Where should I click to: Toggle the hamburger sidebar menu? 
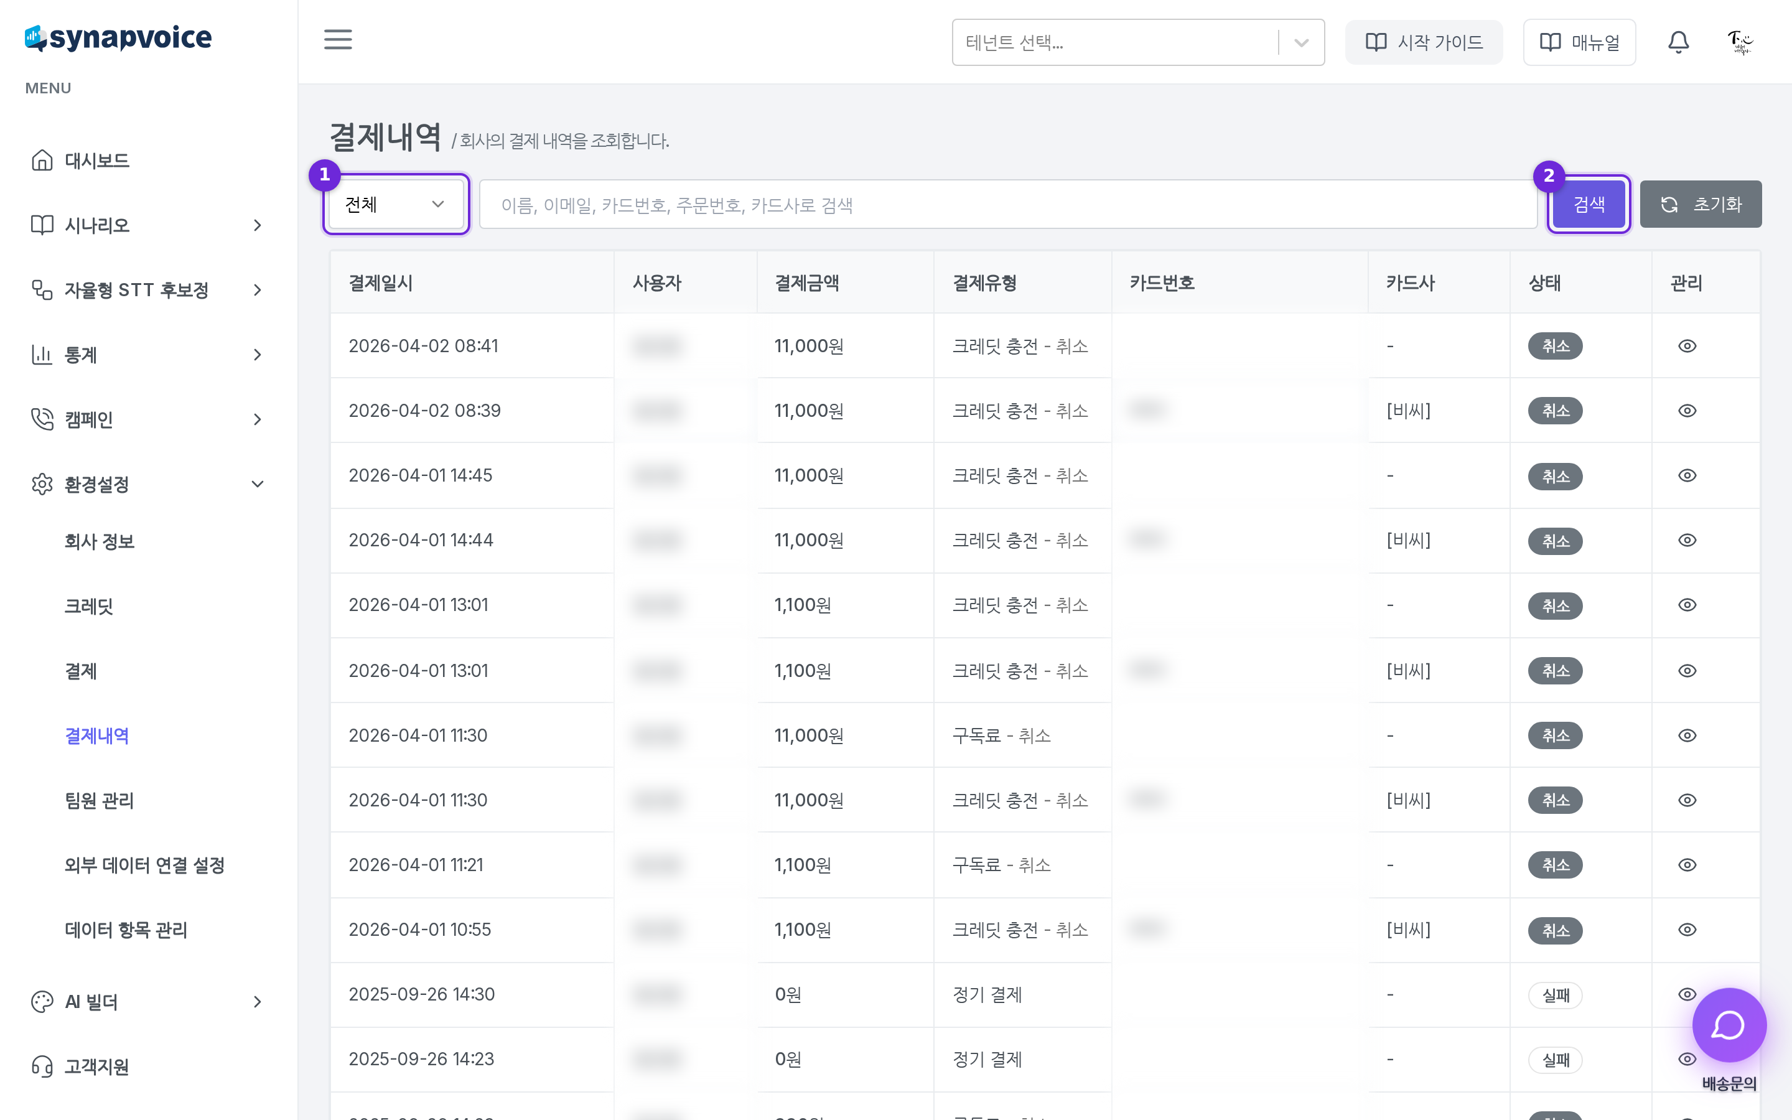pyautogui.click(x=338, y=40)
